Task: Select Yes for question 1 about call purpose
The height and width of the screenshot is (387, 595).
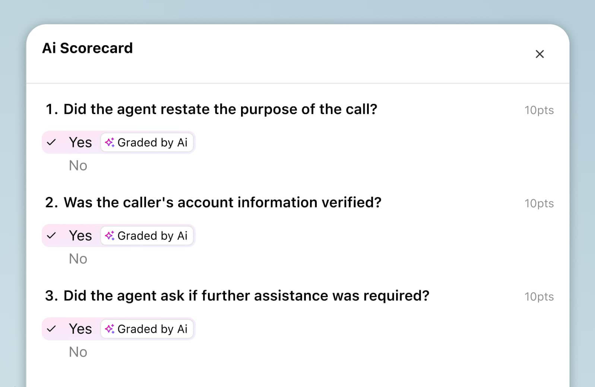Action: click(80, 142)
